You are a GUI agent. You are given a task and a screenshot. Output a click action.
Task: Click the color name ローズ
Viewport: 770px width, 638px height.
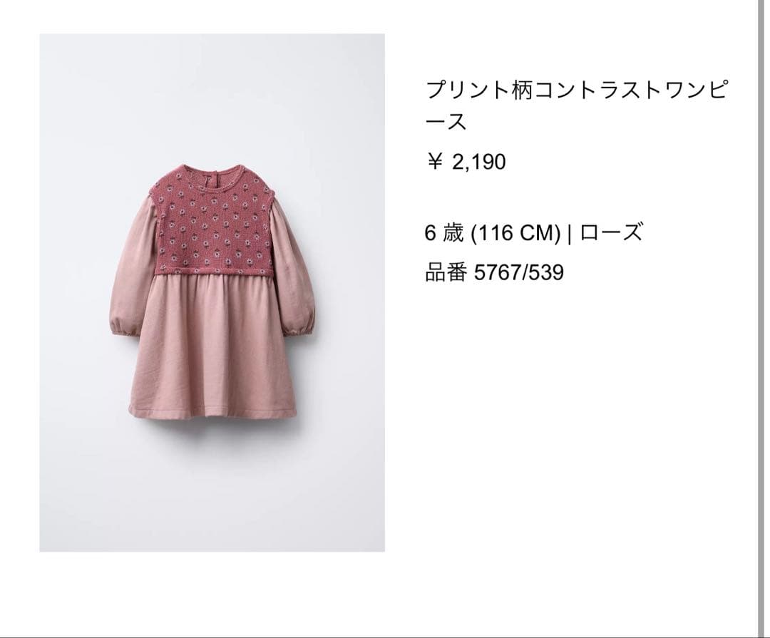612,232
